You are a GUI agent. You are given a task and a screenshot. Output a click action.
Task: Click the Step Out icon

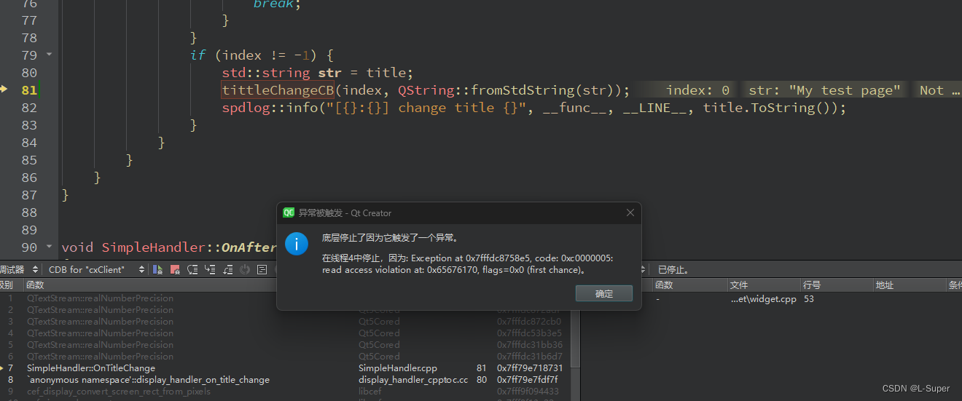227,269
